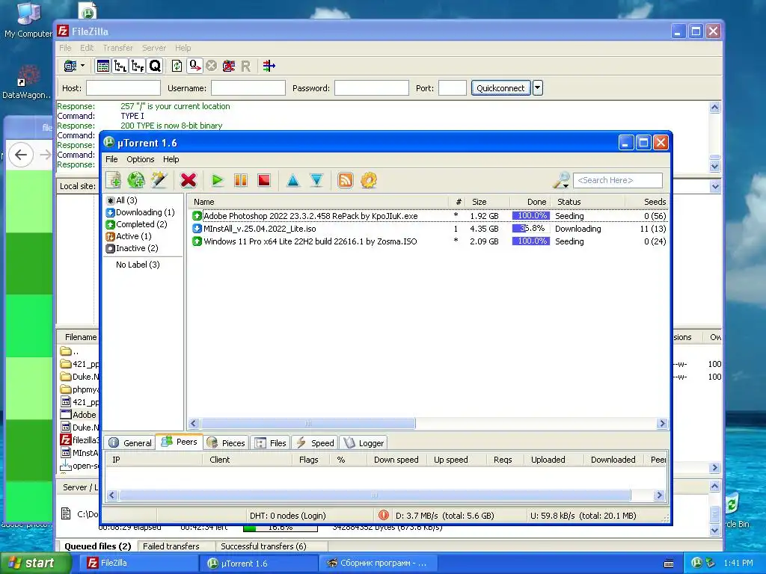Open FileZilla Failed transfers tab
Viewport: 766px width, 574px height.
point(171,546)
